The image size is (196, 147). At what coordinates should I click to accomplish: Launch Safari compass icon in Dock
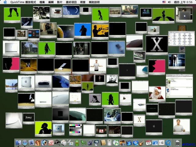[x=25, y=143]
